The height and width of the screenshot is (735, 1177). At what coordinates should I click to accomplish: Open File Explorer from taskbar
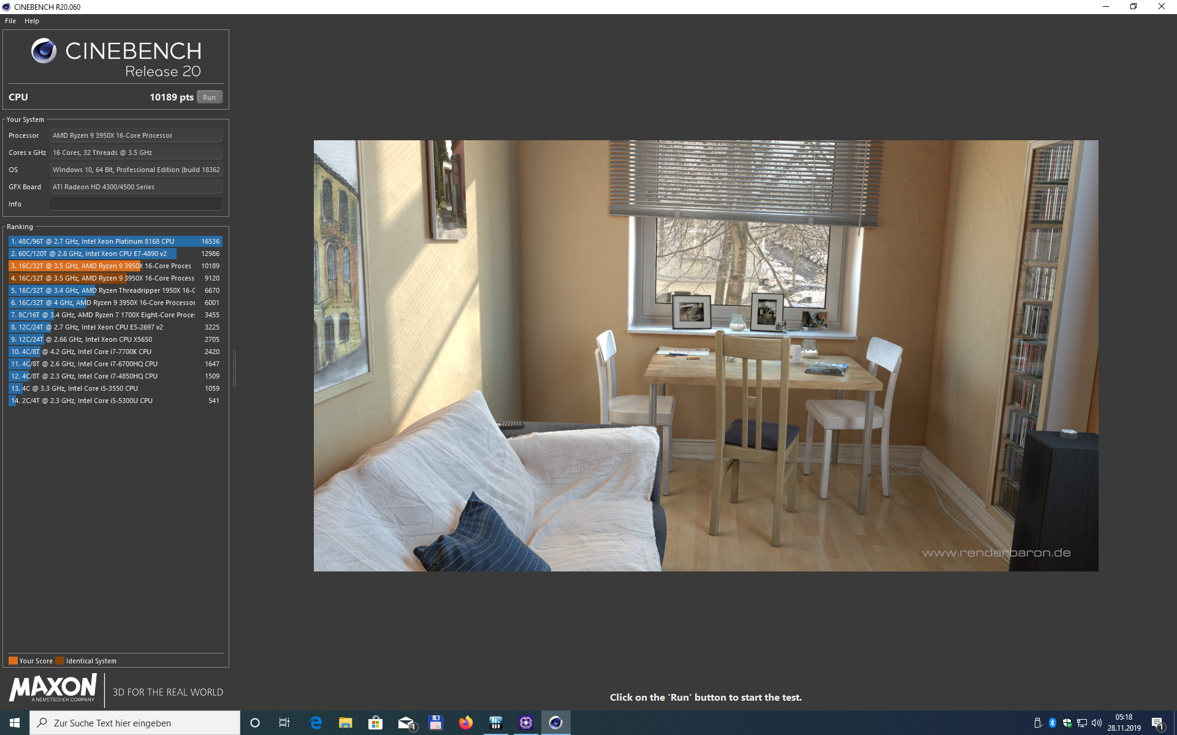coord(345,723)
